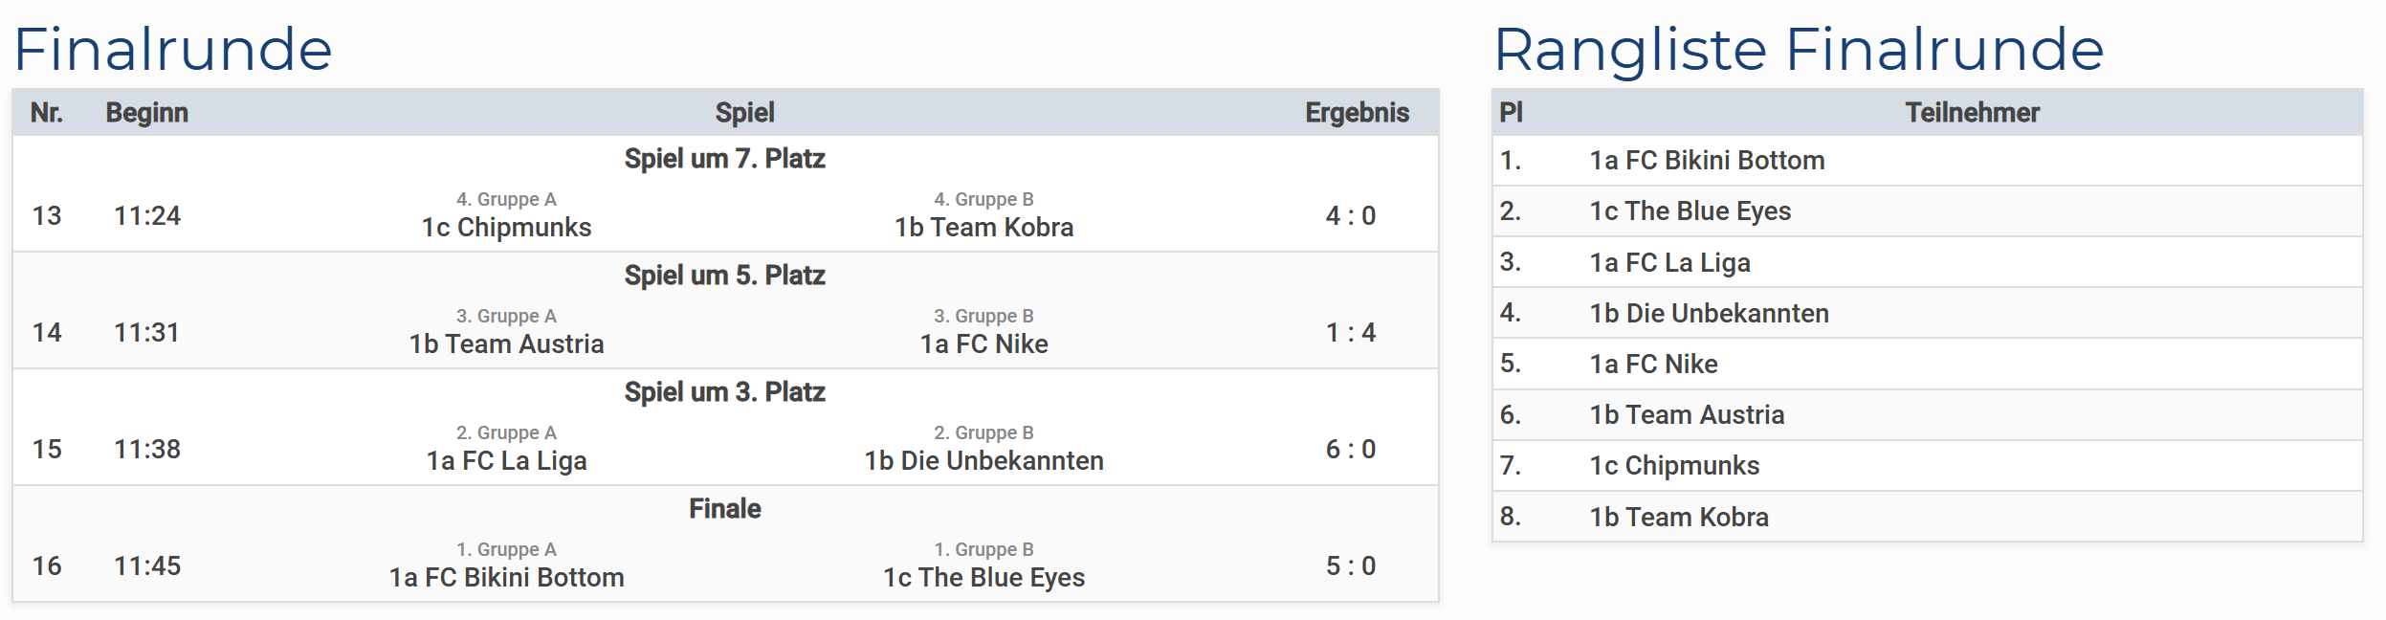Click the Finale section label
This screenshot has width=2386, height=620.
click(x=725, y=509)
